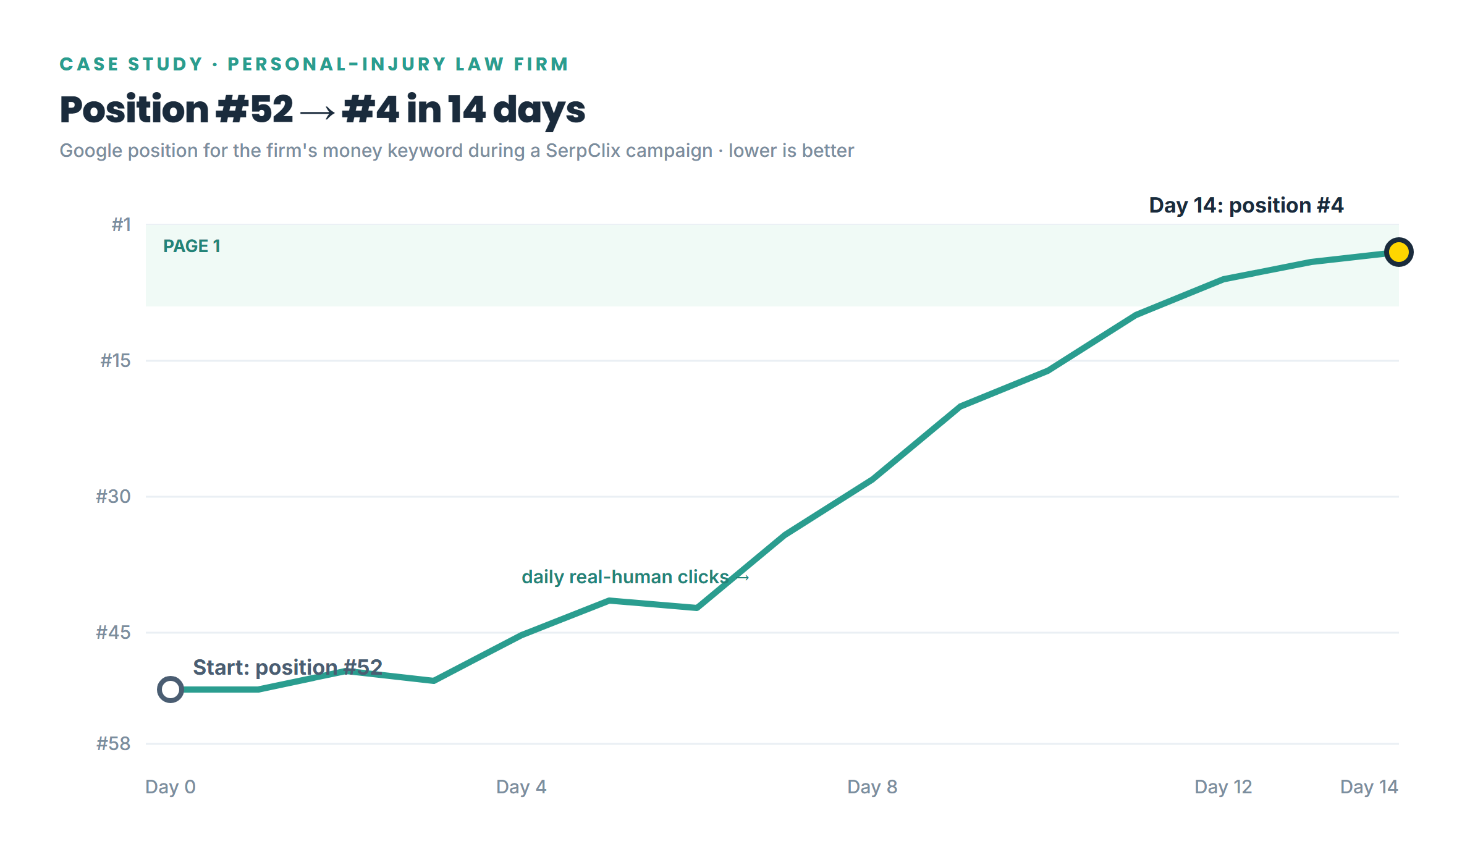Click the #30 y-axis label

point(113,496)
